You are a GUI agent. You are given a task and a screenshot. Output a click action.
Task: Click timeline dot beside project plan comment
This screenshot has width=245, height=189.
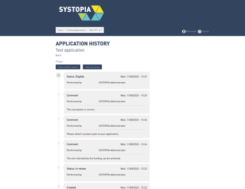[x=59, y=119]
